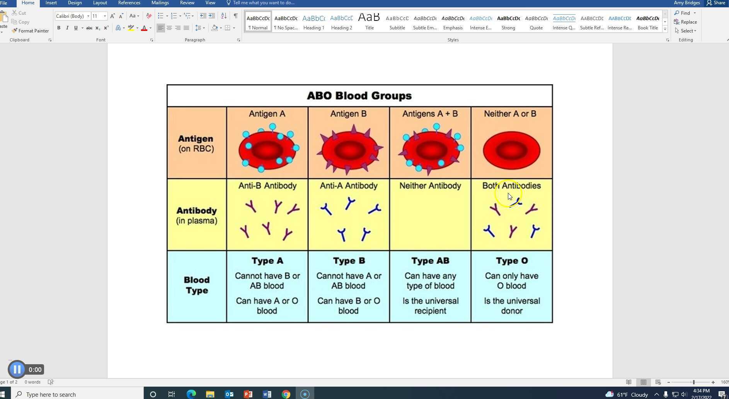Open the References ribbon tab
The width and height of the screenshot is (729, 399).
(129, 3)
